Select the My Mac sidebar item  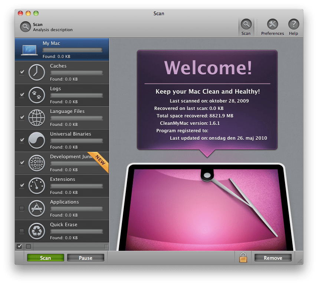click(x=62, y=49)
